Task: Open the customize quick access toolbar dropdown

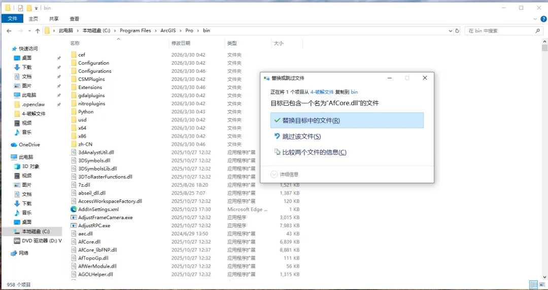Action: coord(37,8)
